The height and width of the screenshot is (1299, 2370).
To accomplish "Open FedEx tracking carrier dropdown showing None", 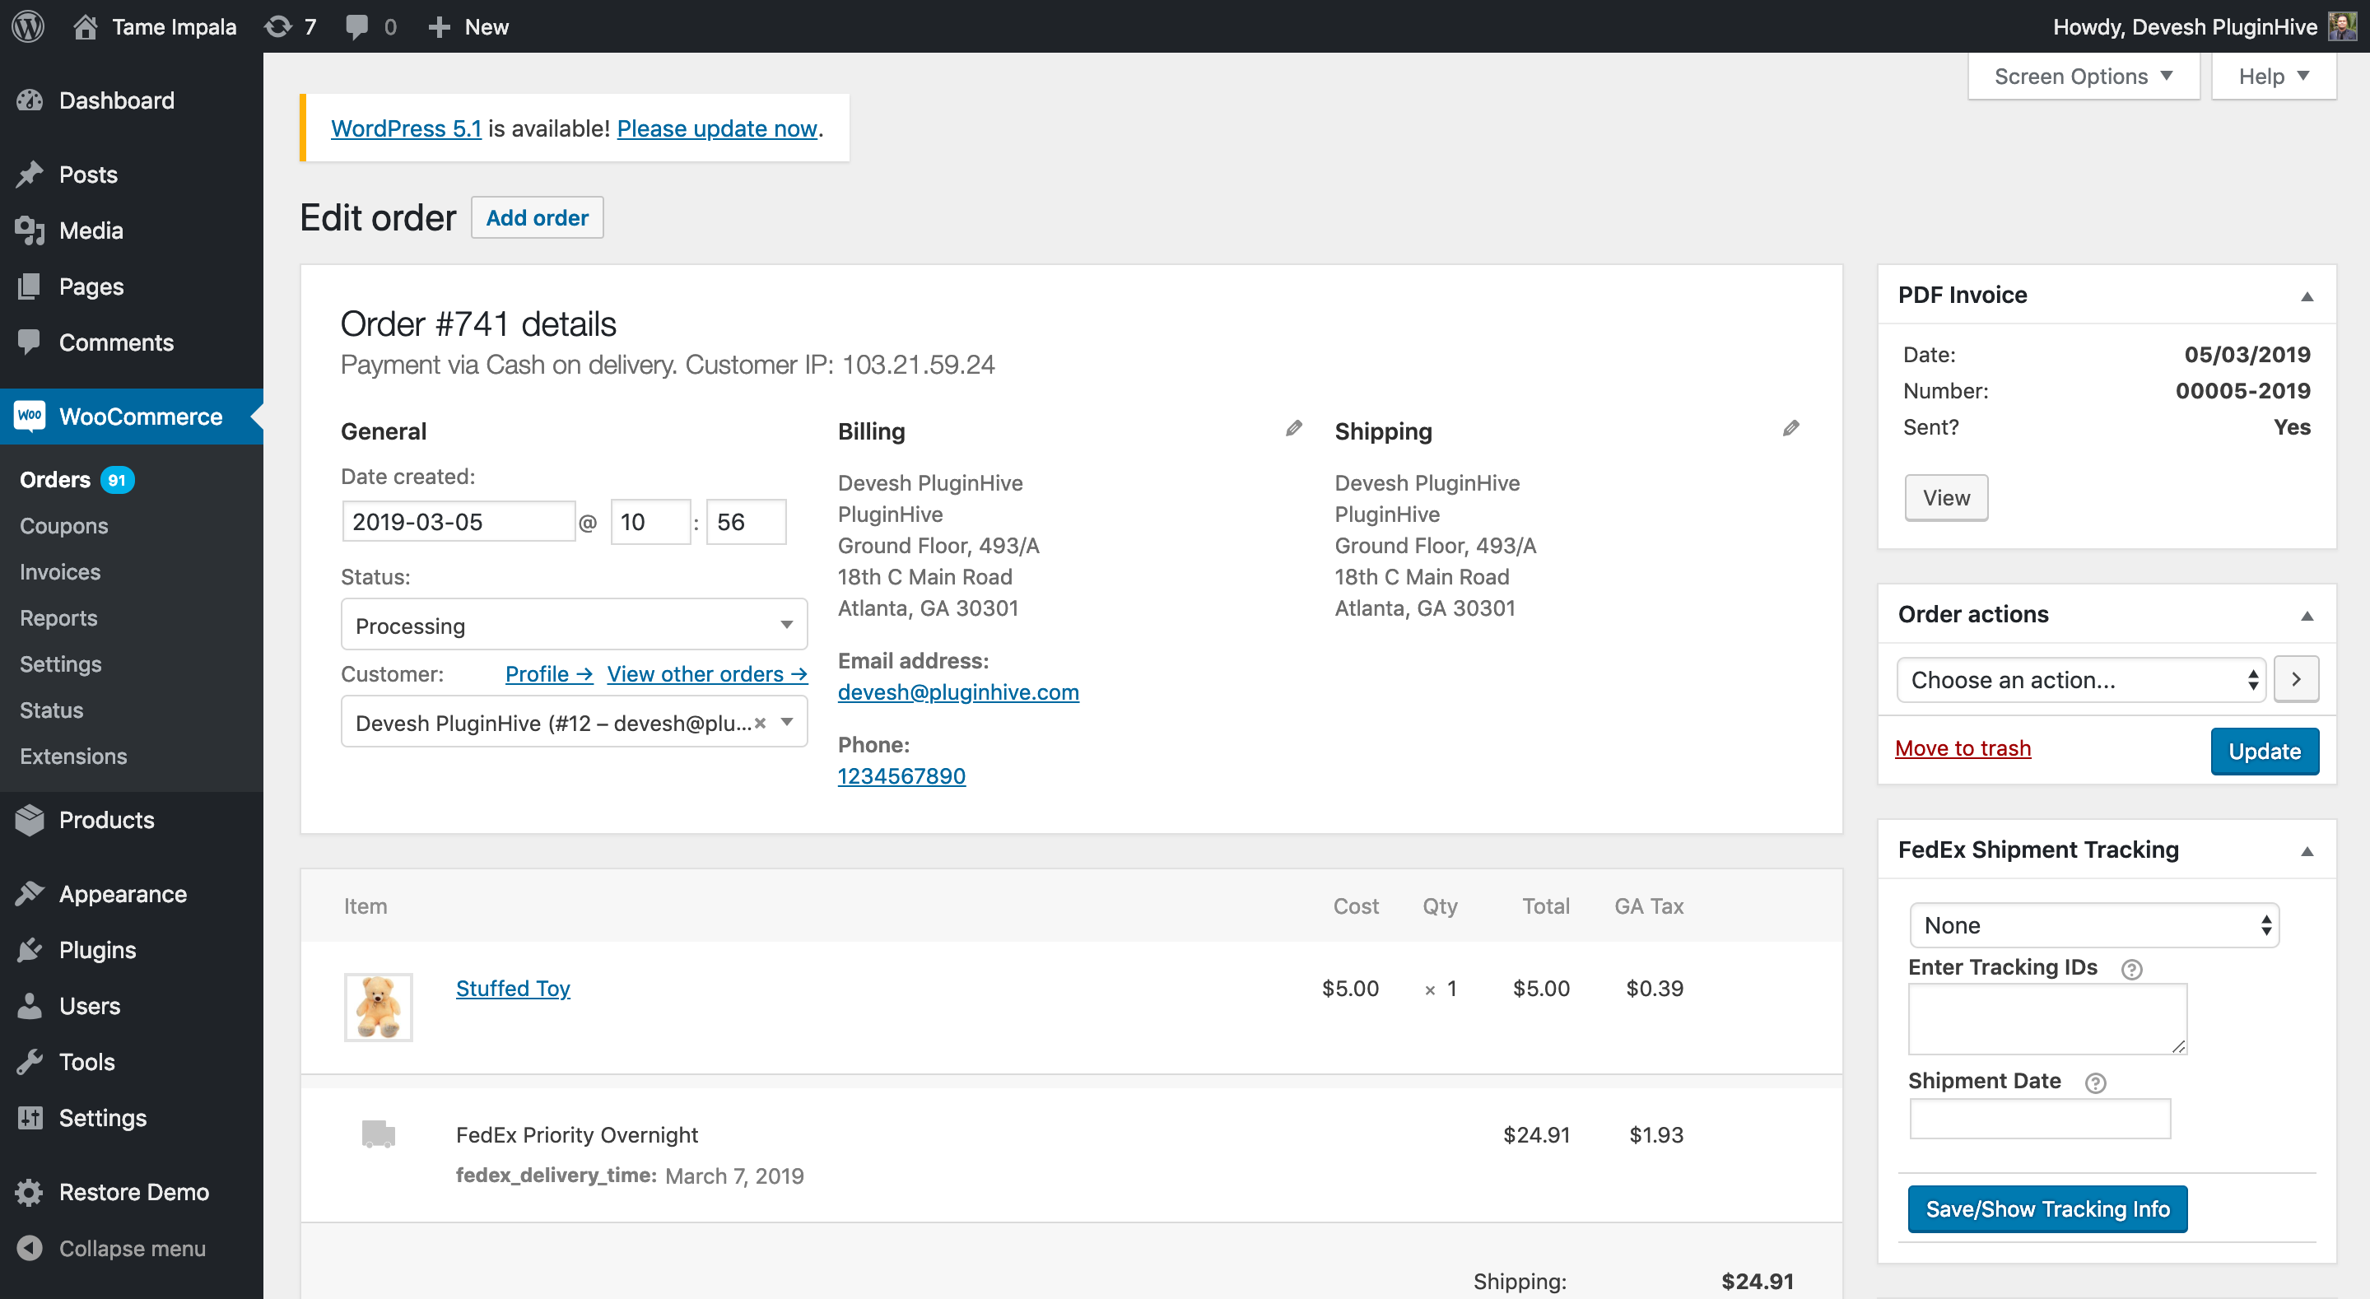I will pyautogui.click(x=2094, y=925).
